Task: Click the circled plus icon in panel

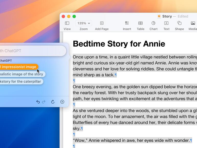Action: click(x=62, y=102)
